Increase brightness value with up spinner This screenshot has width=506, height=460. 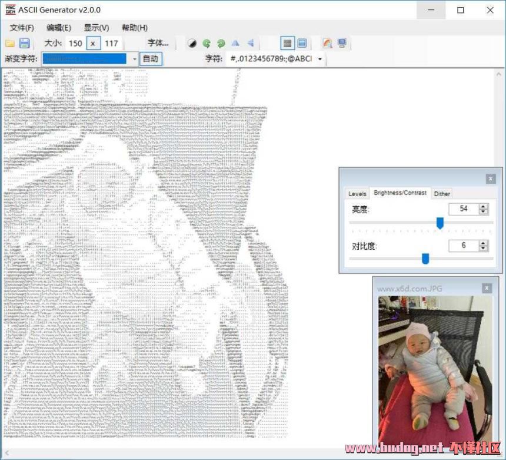[483, 206]
